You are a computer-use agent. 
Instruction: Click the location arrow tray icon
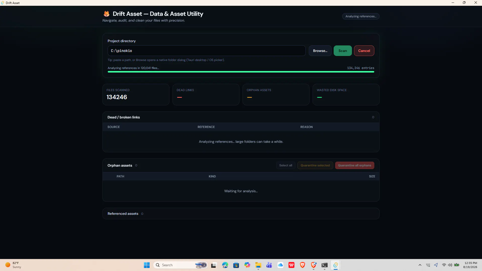(436, 265)
